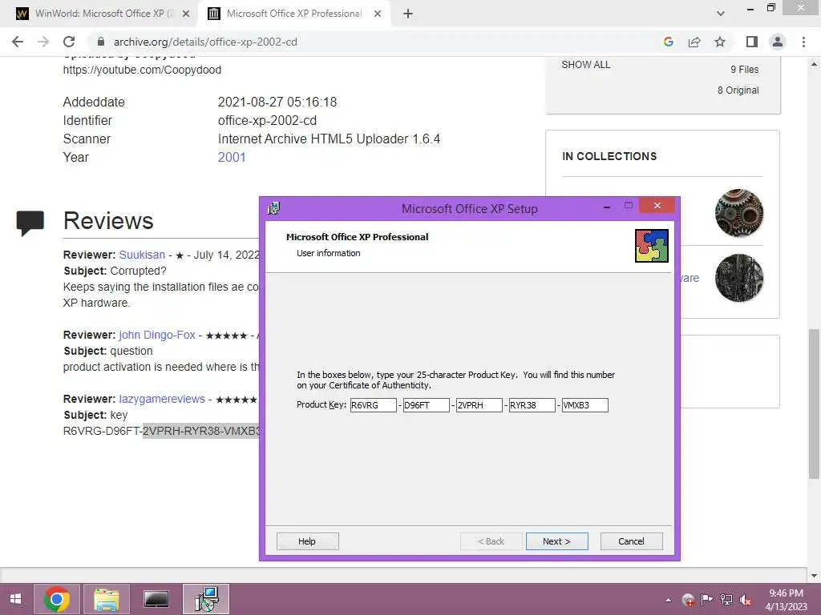Open Windows Start button
The width and height of the screenshot is (821, 615).
(x=16, y=599)
